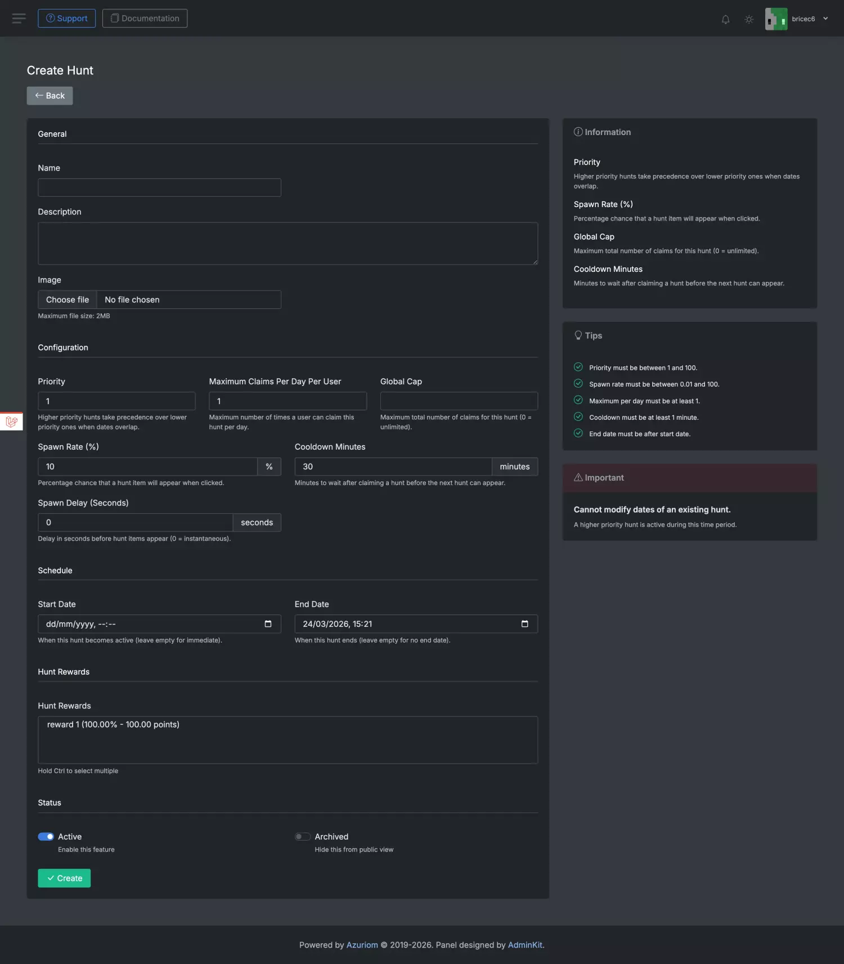Open Start Date calendar picker icon
The height and width of the screenshot is (964, 844).
coord(268,624)
